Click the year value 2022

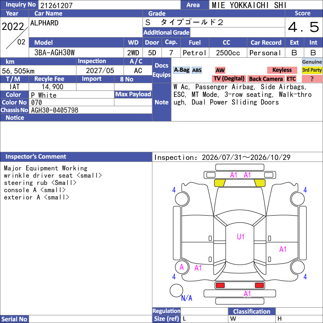[x=13, y=26]
